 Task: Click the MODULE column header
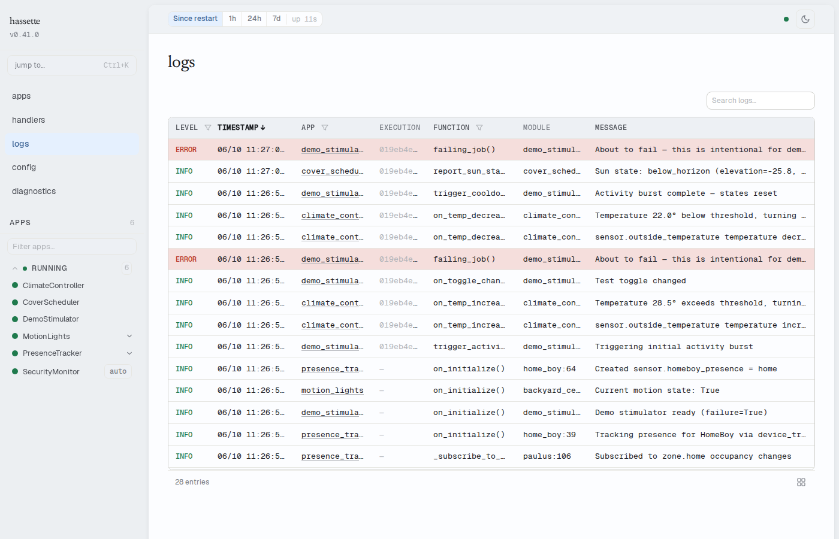pyautogui.click(x=536, y=128)
